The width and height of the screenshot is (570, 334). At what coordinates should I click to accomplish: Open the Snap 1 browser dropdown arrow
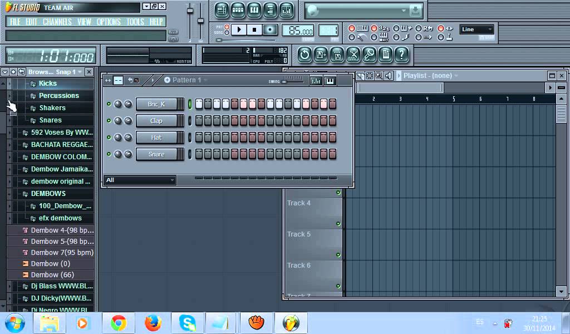(80, 72)
